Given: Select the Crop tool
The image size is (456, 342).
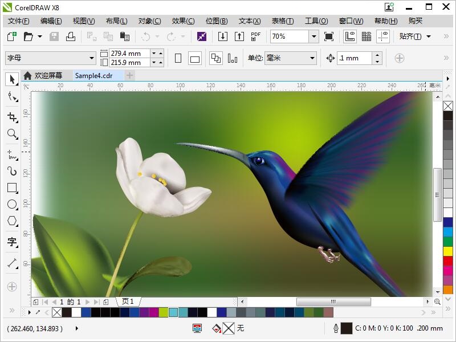Looking at the screenshot, I should 11,117.
